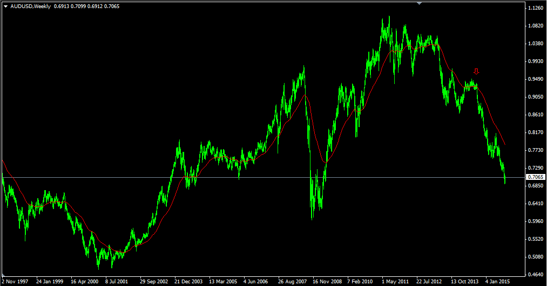Viewport: 547px width, 286px height.
Task: Click the 7 Feb 2010 date label
Action: click(x=360, y=281)
